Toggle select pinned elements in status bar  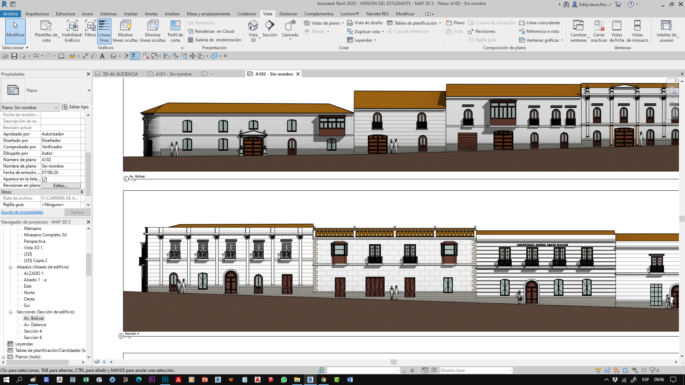pyautogui.click(x=616, y=370)
